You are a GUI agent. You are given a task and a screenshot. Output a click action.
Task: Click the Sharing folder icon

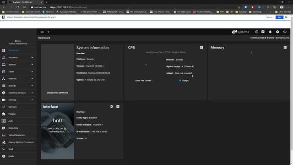click(x=4, y=100)
